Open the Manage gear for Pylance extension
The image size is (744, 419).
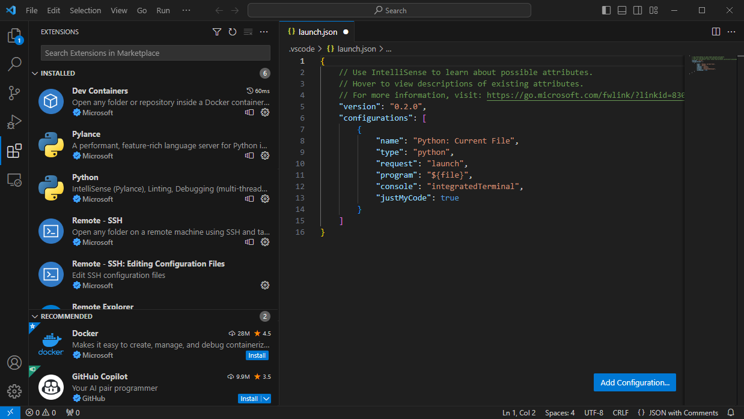pos(265,156)
